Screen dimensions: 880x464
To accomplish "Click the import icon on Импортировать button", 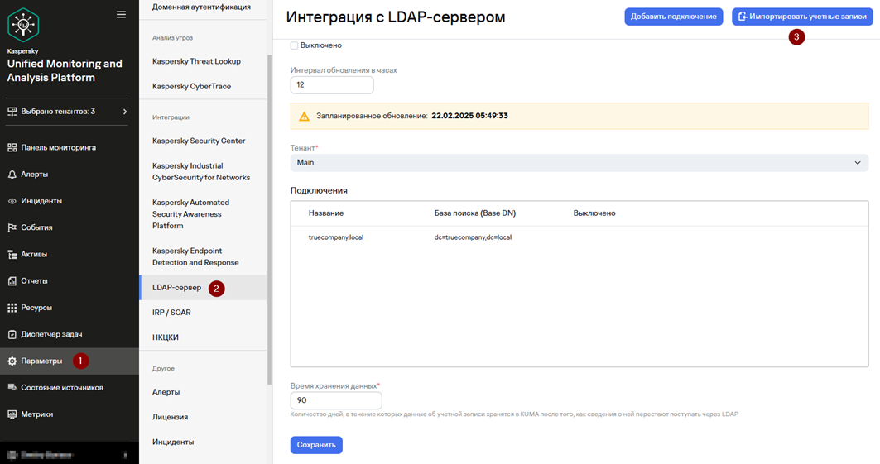I will point(743,17).
